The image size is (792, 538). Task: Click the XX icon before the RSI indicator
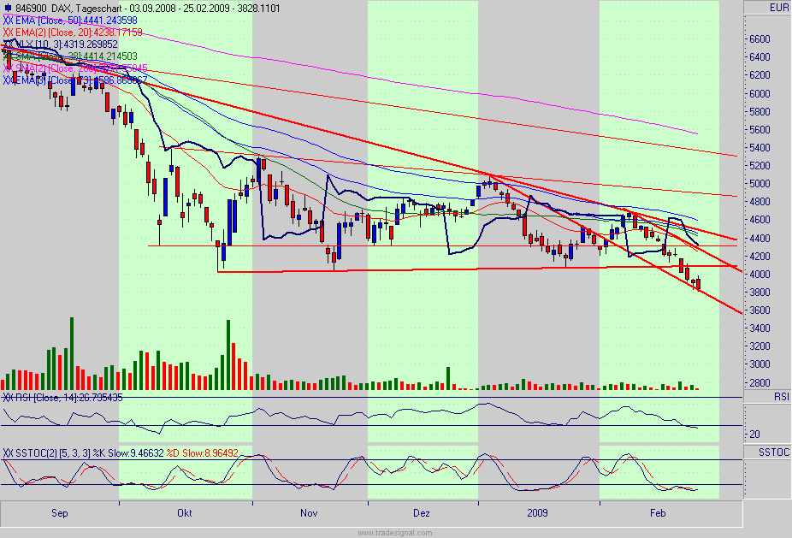[x=7, y=399]
